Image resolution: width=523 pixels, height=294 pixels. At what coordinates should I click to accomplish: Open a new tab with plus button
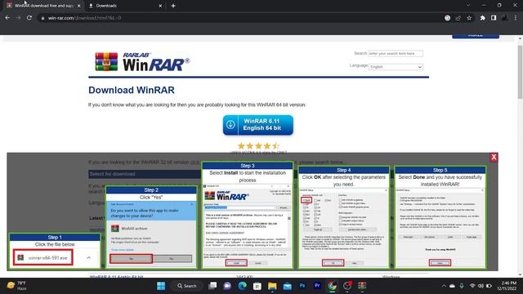173,6
